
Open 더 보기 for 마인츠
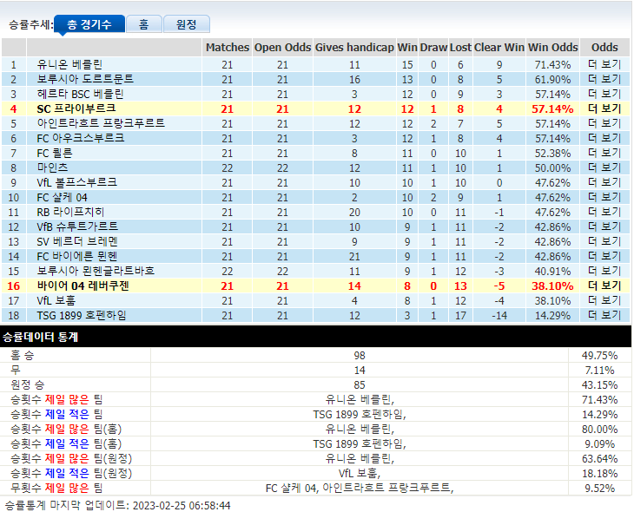tap(604, 167)
